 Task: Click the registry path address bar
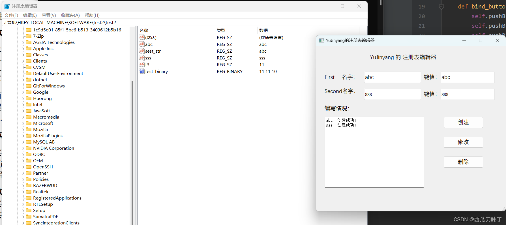[x=185, y=22]
